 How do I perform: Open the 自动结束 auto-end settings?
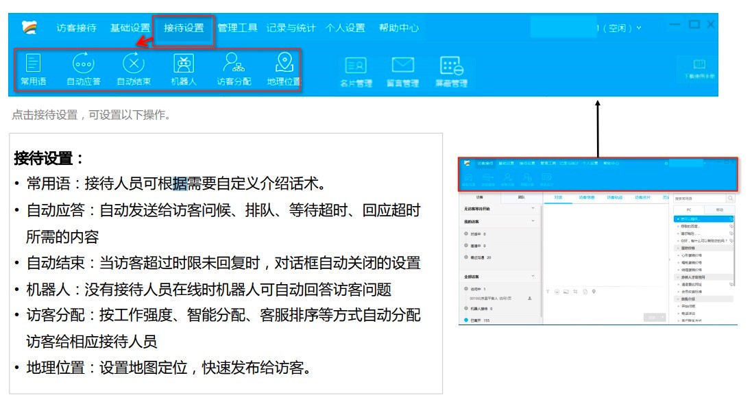pos(134,70)
